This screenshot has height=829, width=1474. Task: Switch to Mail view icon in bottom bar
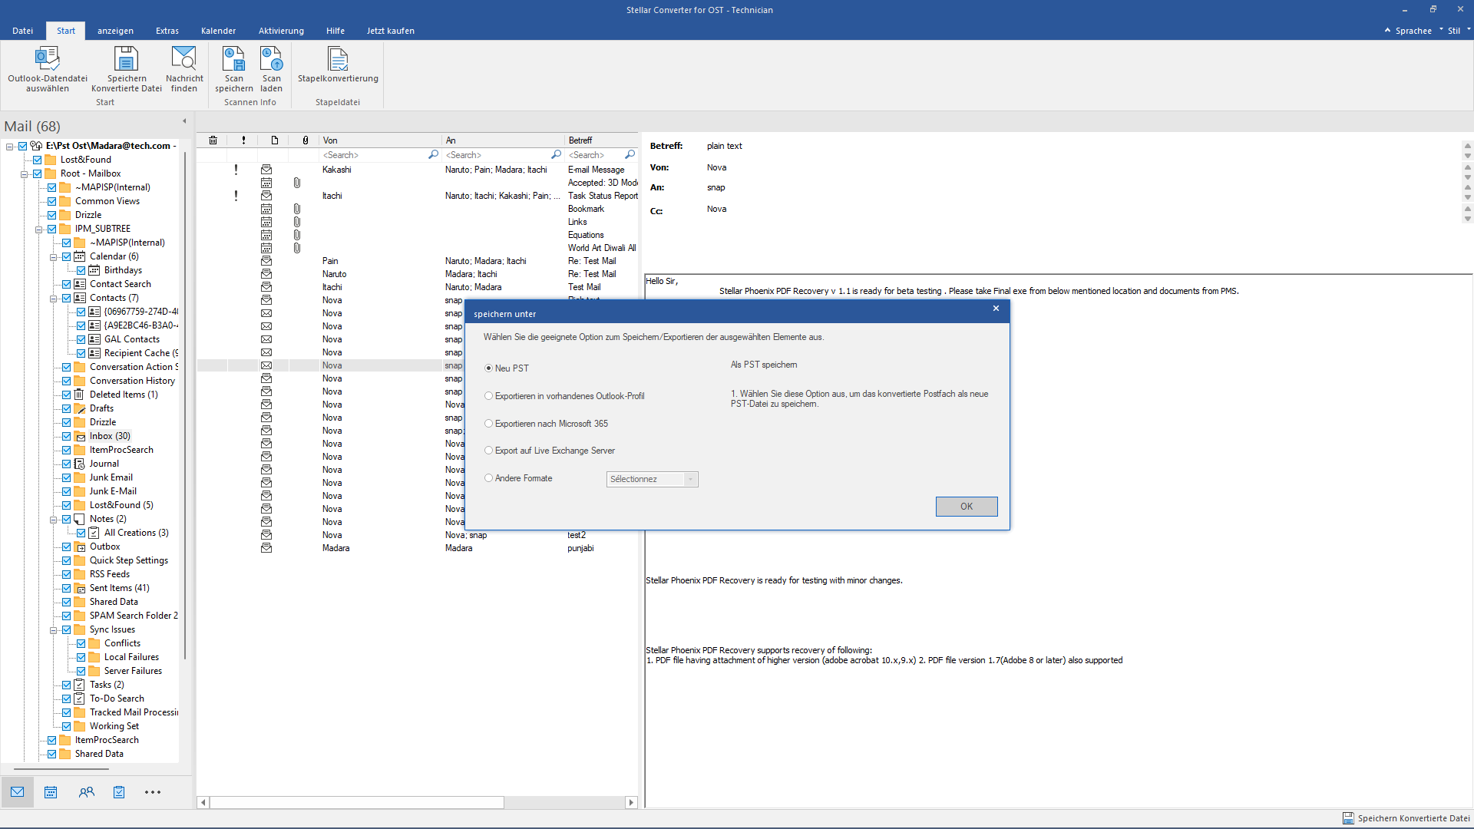click(17, 792)
